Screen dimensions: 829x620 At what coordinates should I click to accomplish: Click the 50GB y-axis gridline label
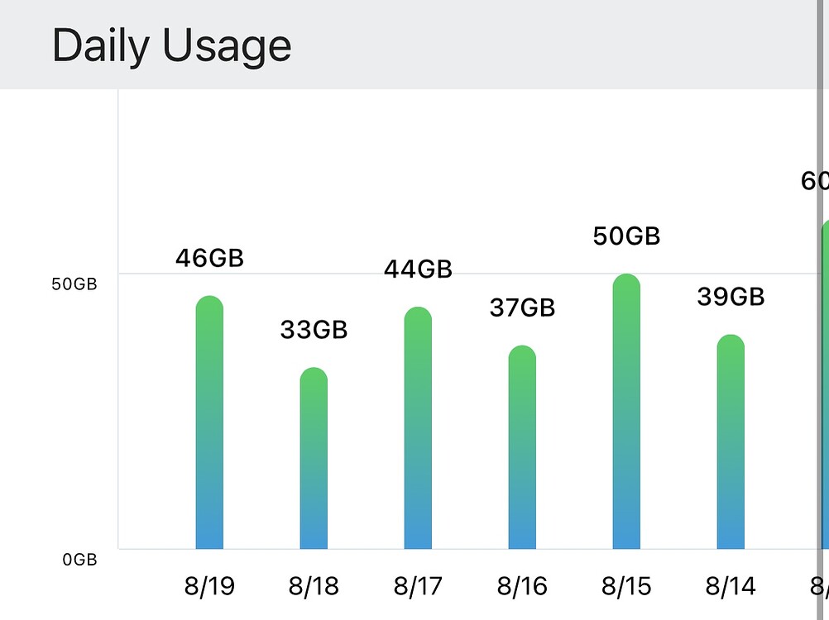[x=74, y=284]
